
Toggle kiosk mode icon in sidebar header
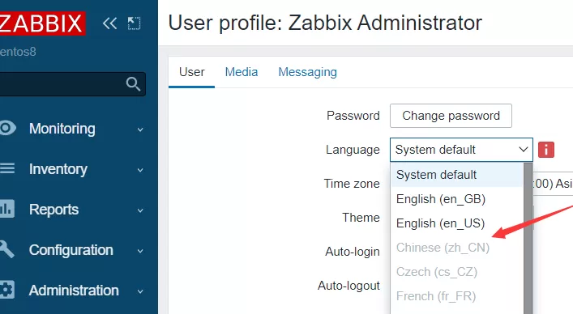134,23
